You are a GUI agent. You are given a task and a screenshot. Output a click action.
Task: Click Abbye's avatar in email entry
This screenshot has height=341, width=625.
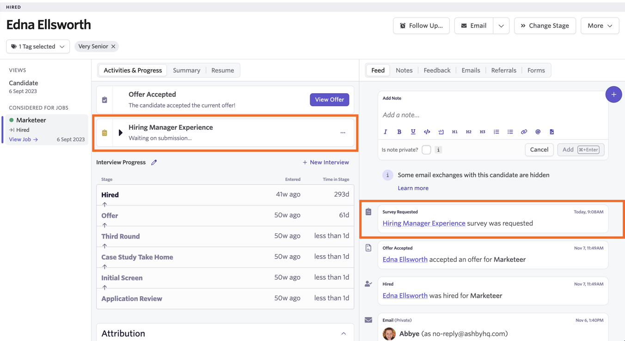coord(389,334)
